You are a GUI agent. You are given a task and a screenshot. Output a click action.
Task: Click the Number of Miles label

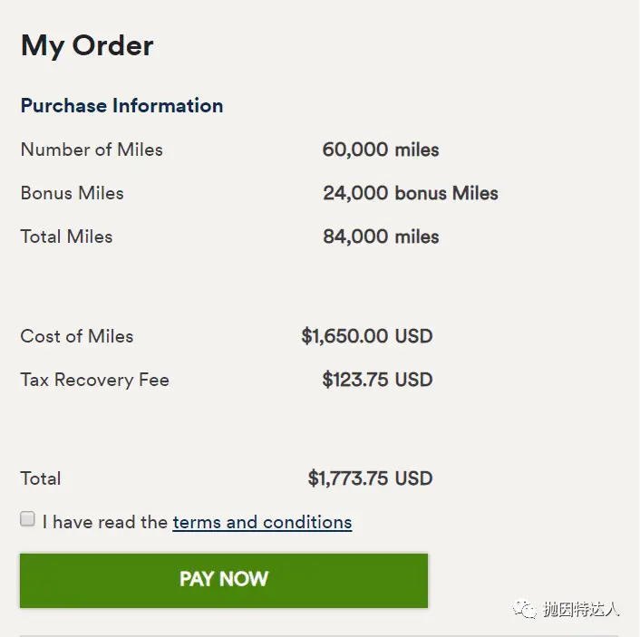[x=92, y=150]
